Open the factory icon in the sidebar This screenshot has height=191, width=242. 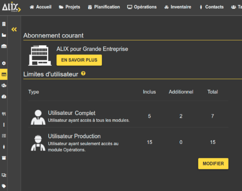coord(4,35)
